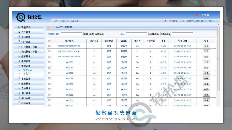Viewport: 232px width, 130px height.
Task: Check the row dated 12:02:23
Action: pos(49,100)
